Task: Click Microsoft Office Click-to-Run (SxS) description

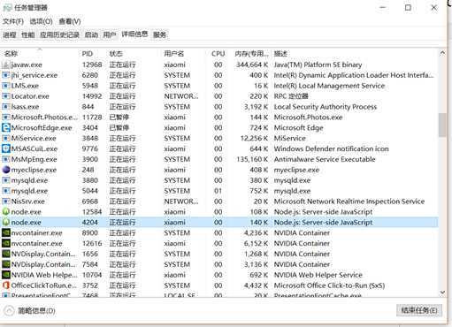Action: coord(329,285)
